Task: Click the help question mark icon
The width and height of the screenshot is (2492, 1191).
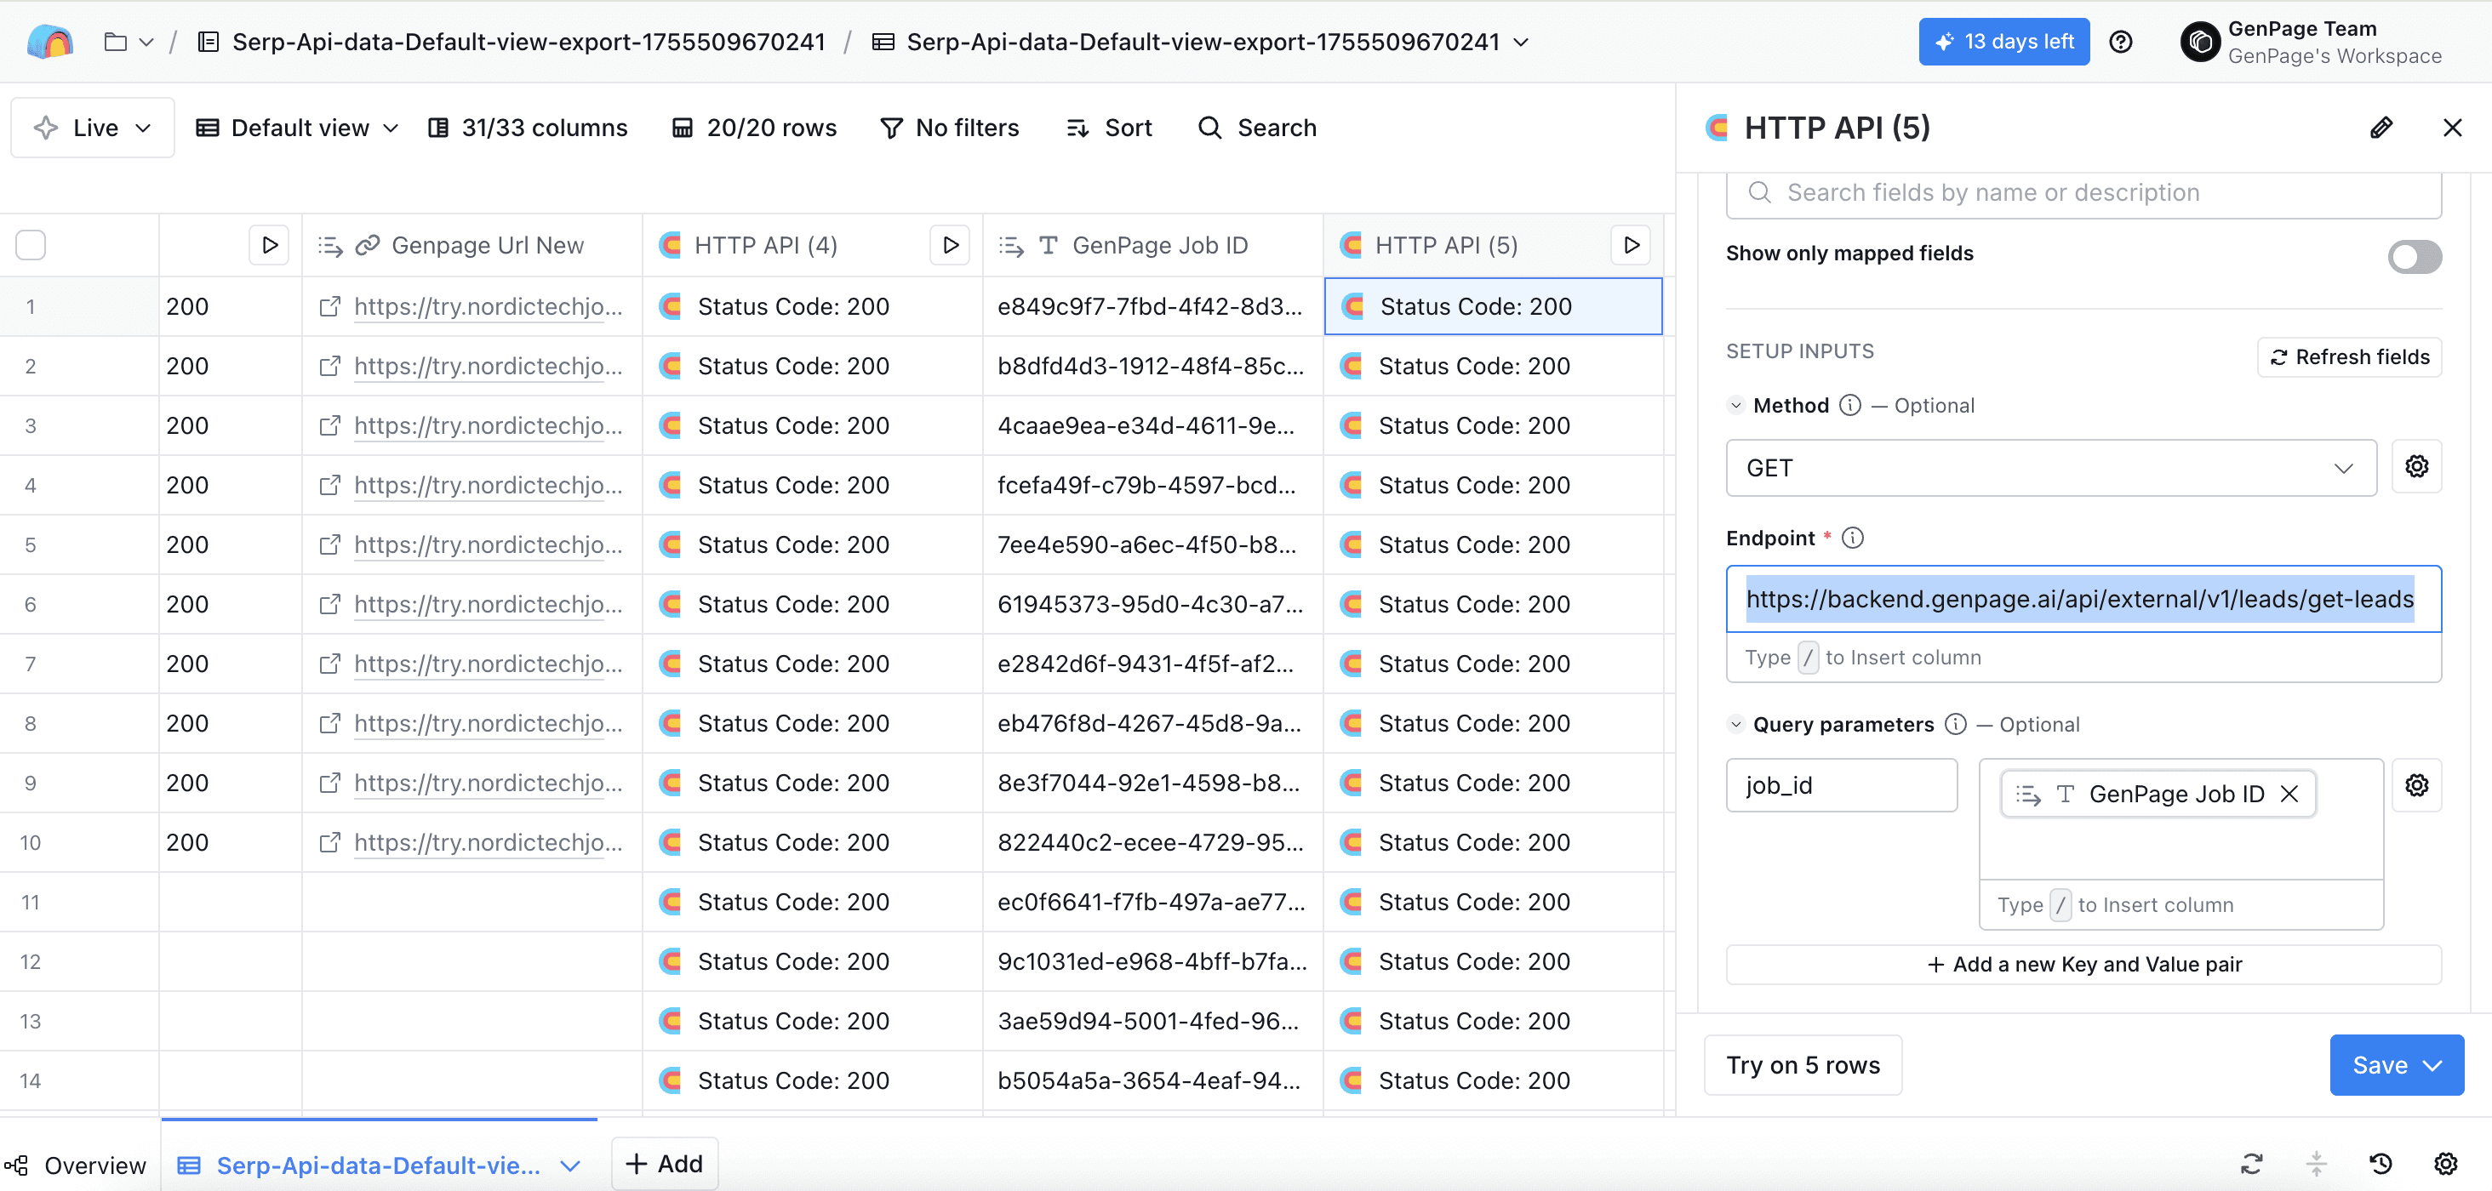Action: tap(2119, 42)
